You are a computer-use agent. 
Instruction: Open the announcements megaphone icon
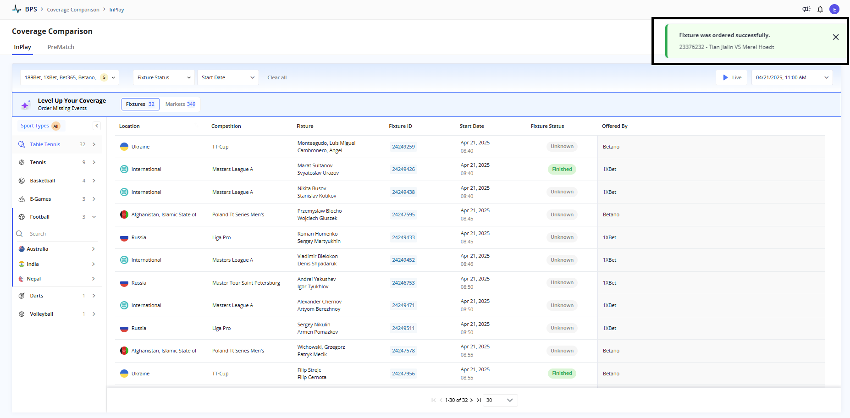pyautogui.click(x=806, y=9)
